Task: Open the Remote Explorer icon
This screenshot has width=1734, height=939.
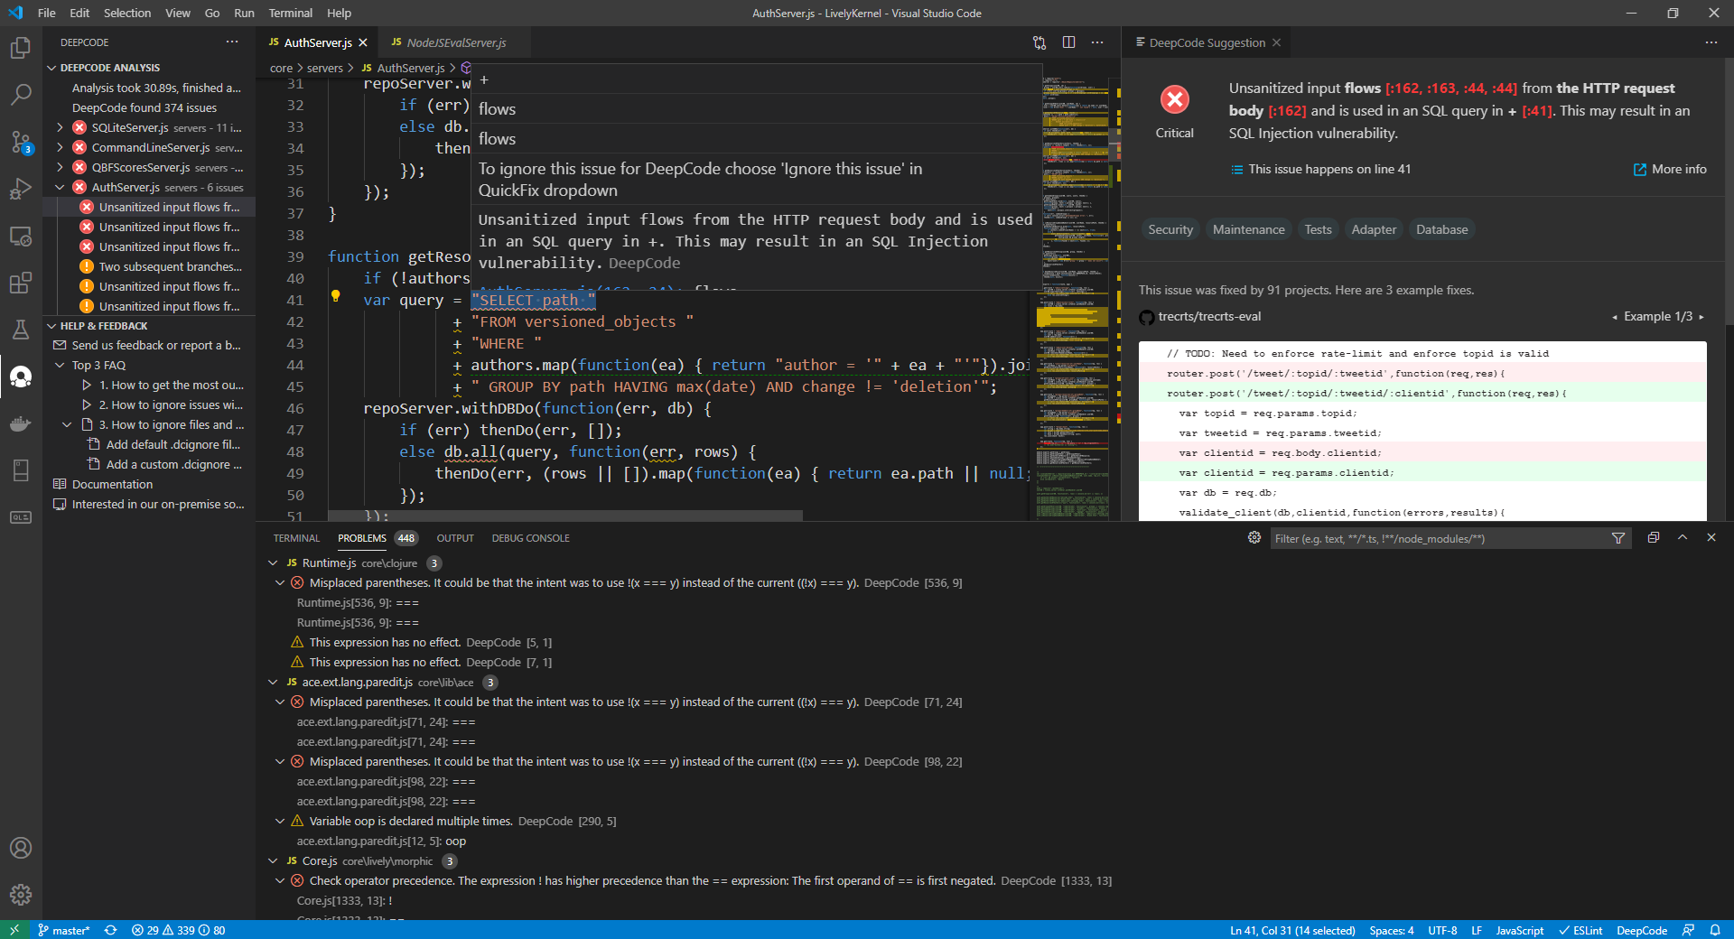Action: click(20, 236)
